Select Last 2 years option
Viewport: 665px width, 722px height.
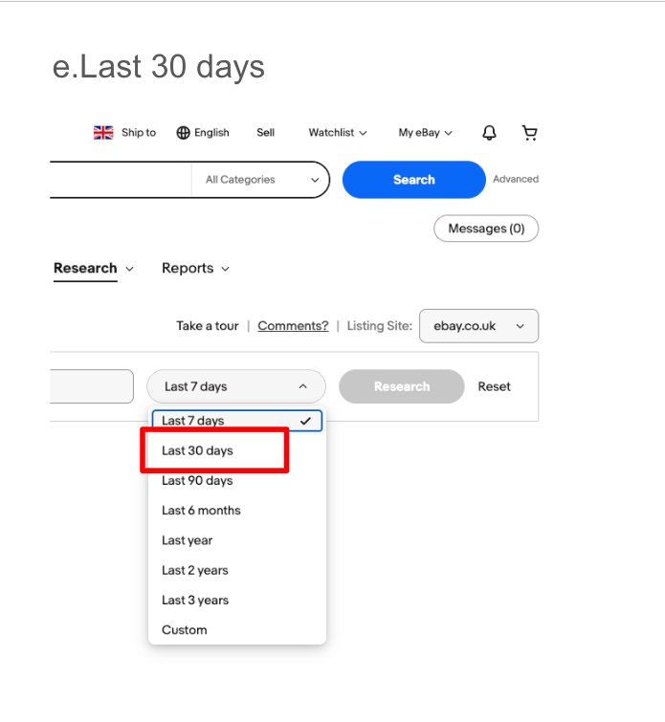[x=195, y=570]
